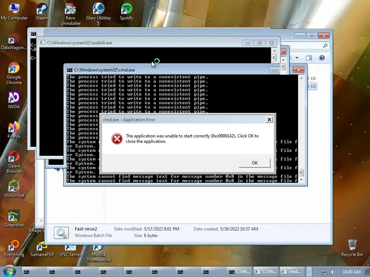
Task: Click the date modified value '5/17/2022 8:01 PM'
Action: coord(162,229)
